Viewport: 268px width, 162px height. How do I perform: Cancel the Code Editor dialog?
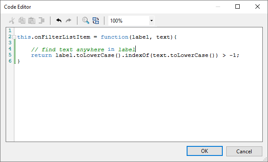(244, 151)
